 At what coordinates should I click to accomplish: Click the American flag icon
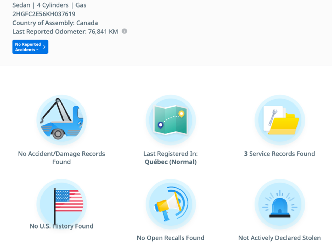click(61, 204)
